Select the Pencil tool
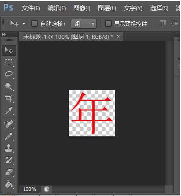181x196 pixels. tap(9, 136)
